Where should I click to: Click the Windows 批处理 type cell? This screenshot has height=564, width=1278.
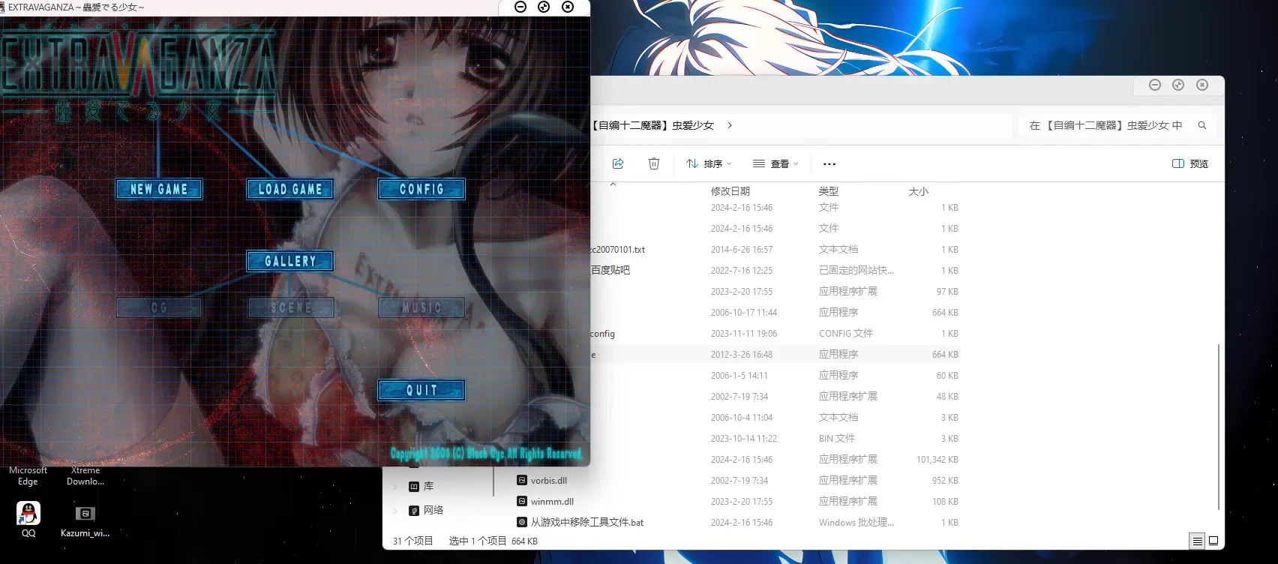pos(856,523)
